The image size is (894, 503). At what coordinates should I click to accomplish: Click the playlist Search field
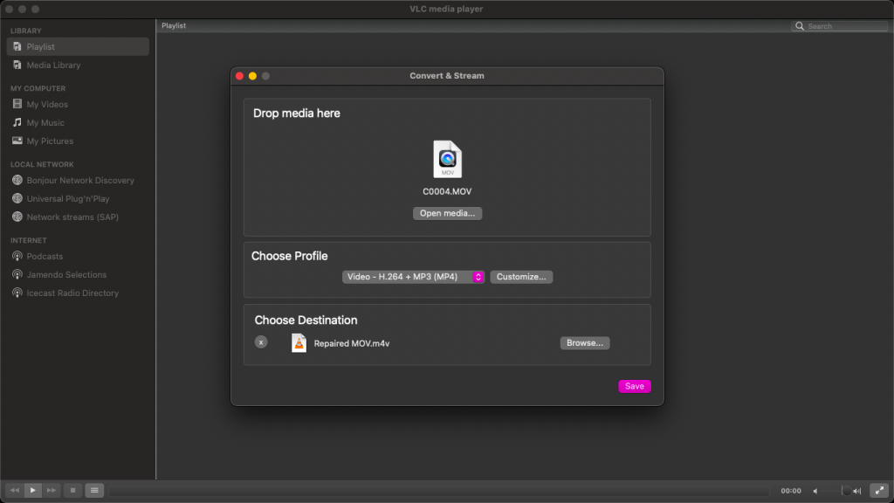839,26
